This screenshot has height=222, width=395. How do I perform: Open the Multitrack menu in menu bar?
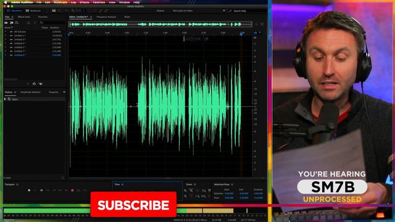point(60,2)
